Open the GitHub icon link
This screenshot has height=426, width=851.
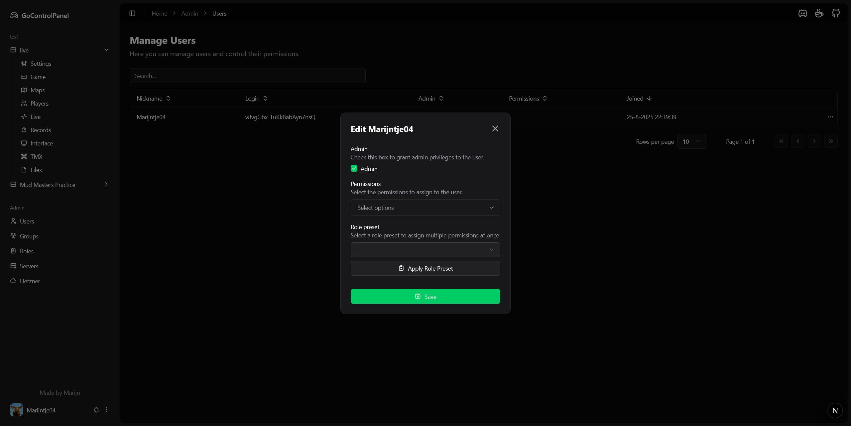click(x=836, y=13)
